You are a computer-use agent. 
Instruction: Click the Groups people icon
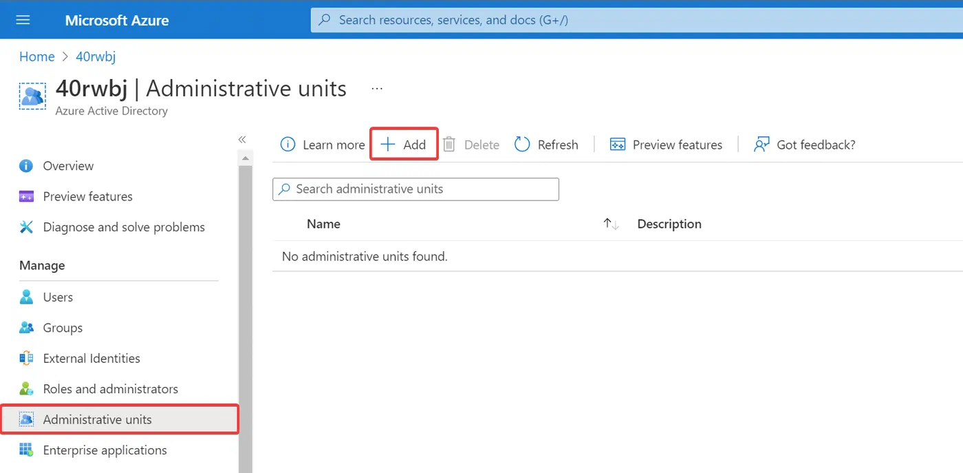(x=26, y=328)
